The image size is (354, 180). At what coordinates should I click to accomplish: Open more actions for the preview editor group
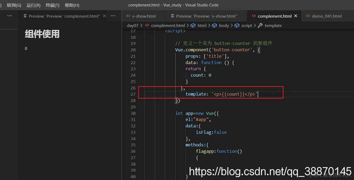[113, 16]
